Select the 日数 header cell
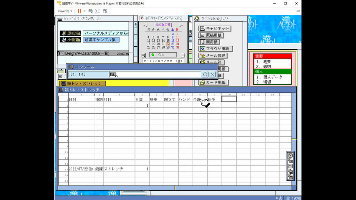 click(142, 99)
